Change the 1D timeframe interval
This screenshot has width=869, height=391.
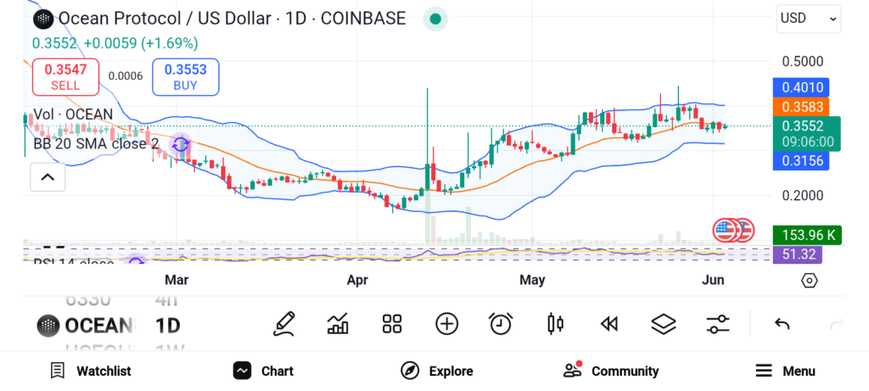pyautogui.click(x=167, y=326)
